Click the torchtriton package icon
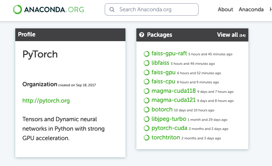272x166 pixels. click(146, 138)
